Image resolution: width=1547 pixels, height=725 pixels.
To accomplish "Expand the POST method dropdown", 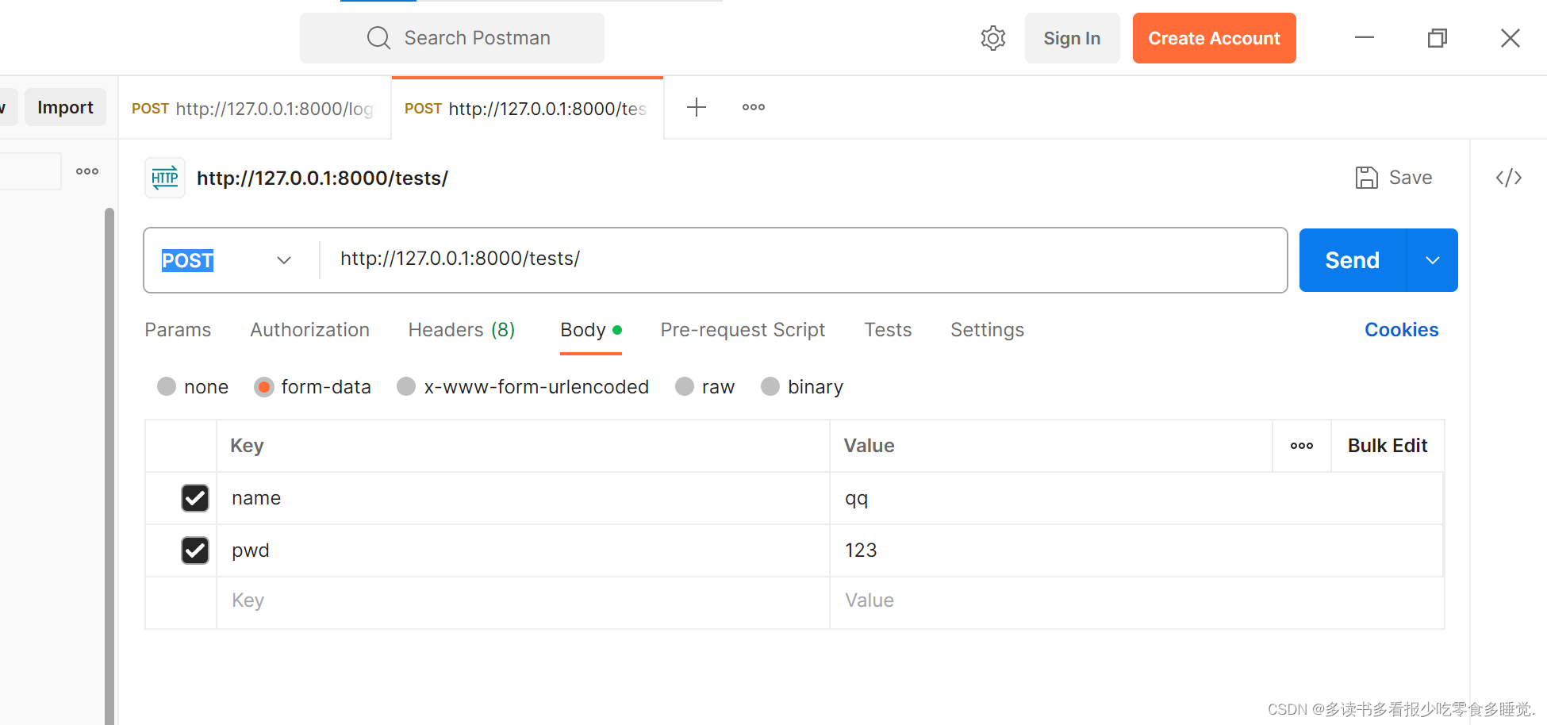I will [283, 260].
